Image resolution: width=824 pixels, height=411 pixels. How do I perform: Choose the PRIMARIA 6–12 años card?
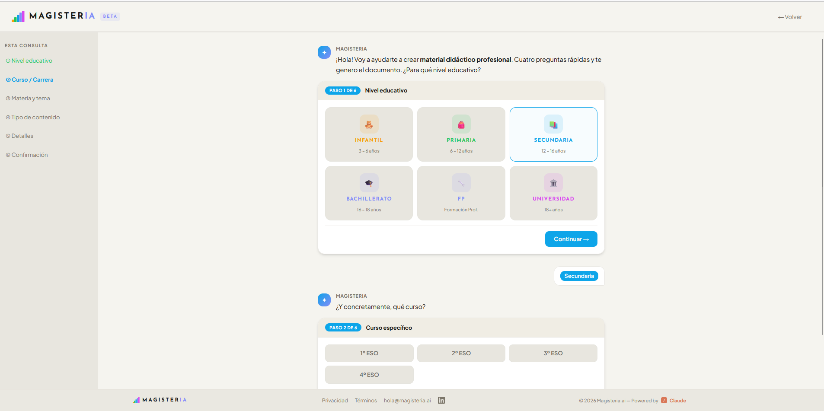pos(461,134)
